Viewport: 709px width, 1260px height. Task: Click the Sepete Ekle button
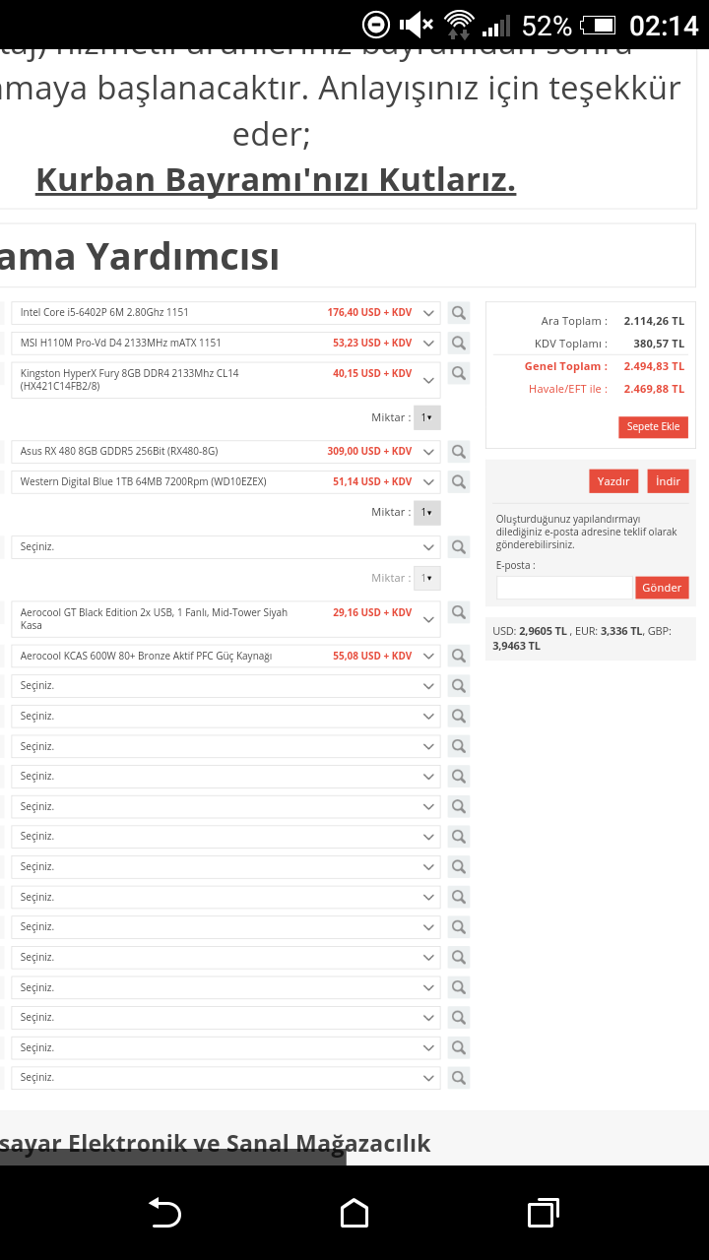653,427
